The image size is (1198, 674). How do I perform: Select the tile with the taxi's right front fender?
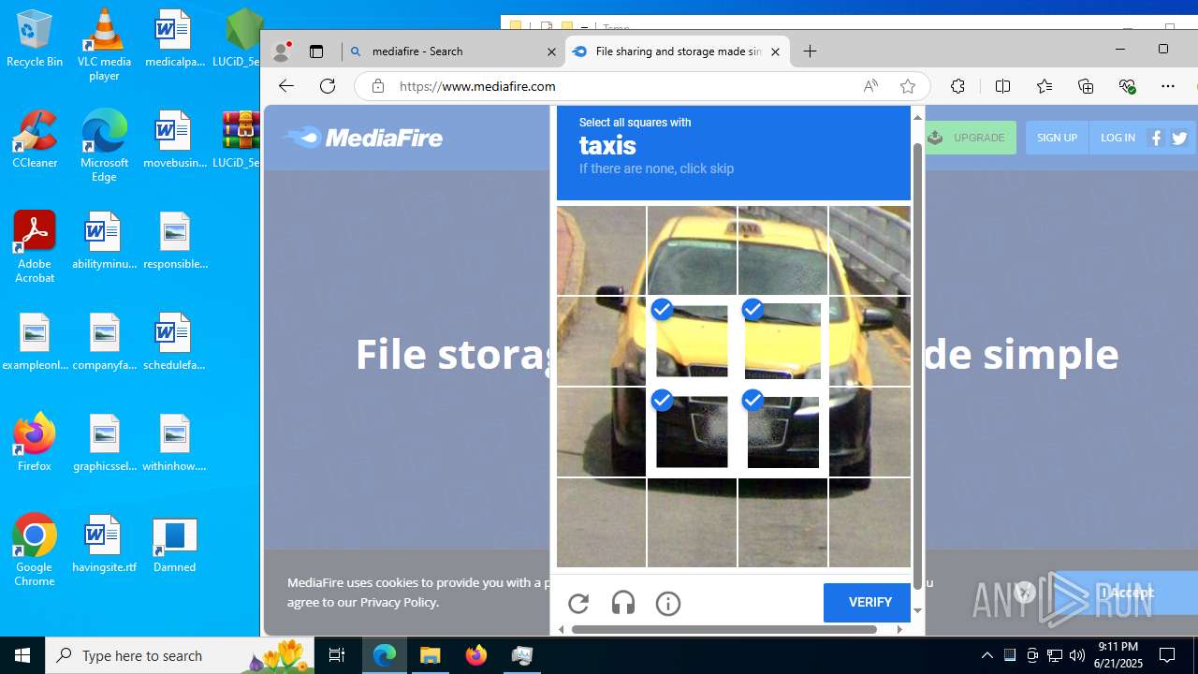pyautogui.click(x=869, y=341)
